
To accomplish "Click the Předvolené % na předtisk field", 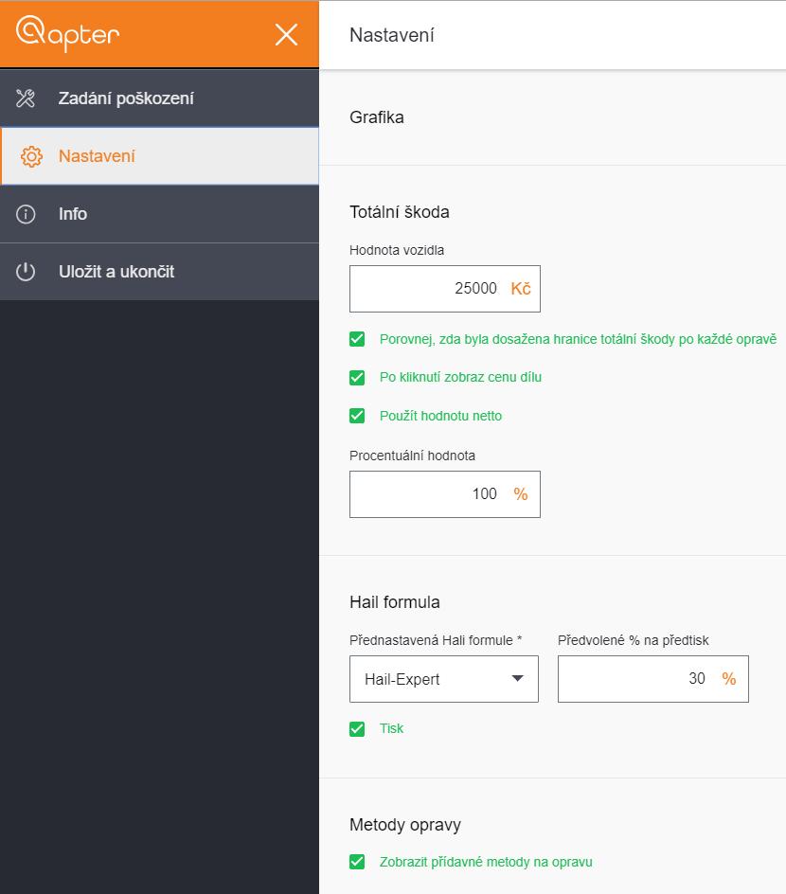I will (x=653, y=678).
